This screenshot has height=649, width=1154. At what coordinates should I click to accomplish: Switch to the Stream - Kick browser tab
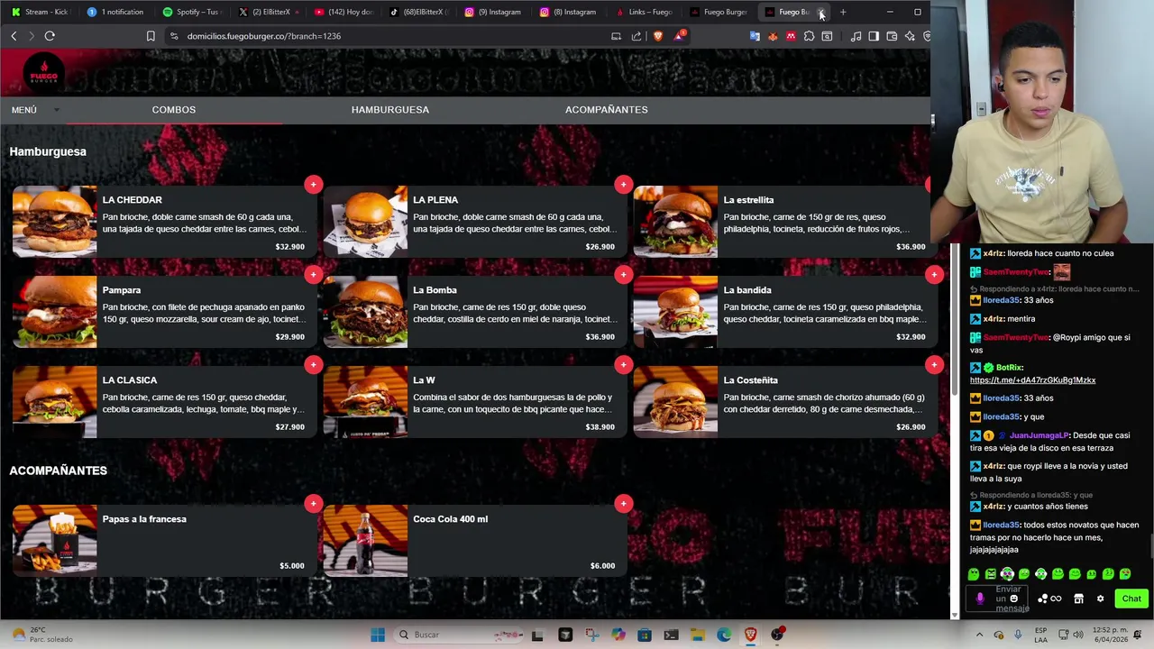coord(41,12)
